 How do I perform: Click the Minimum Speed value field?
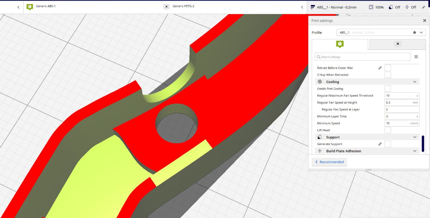coord(402,123)
